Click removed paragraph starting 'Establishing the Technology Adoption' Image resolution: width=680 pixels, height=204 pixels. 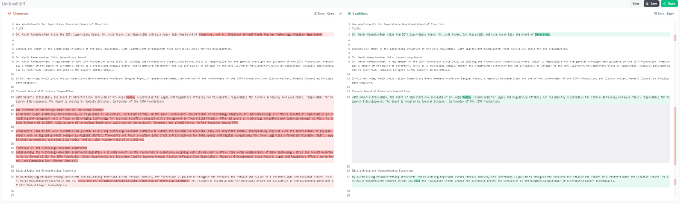[x=175, y=157]
